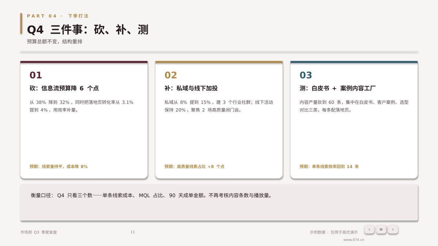438x246 pixels.
Task: Click heading 补：私域与线下加投
Action: pos(191,88)
